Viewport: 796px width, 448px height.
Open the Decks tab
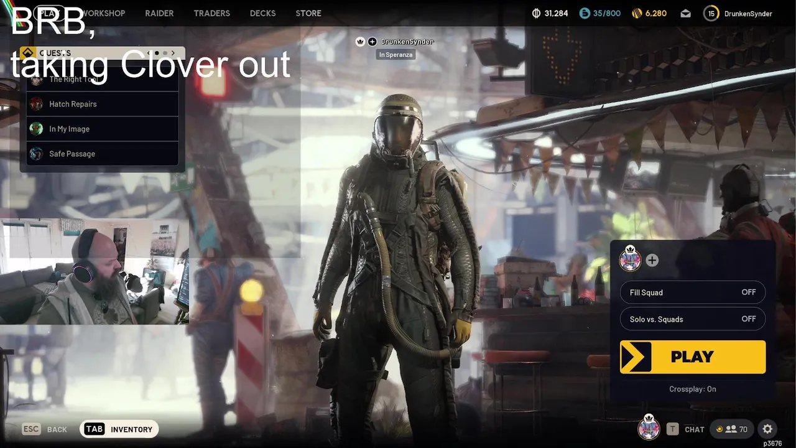click(x=262, y=13)
